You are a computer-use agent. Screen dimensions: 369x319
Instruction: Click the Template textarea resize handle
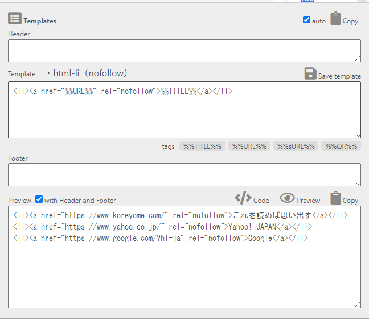[358, 135]
